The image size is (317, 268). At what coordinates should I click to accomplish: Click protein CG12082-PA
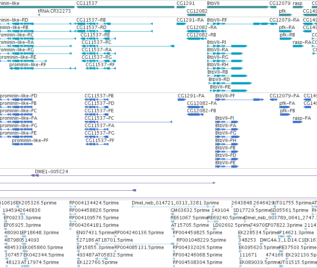(x=202, y=103)
